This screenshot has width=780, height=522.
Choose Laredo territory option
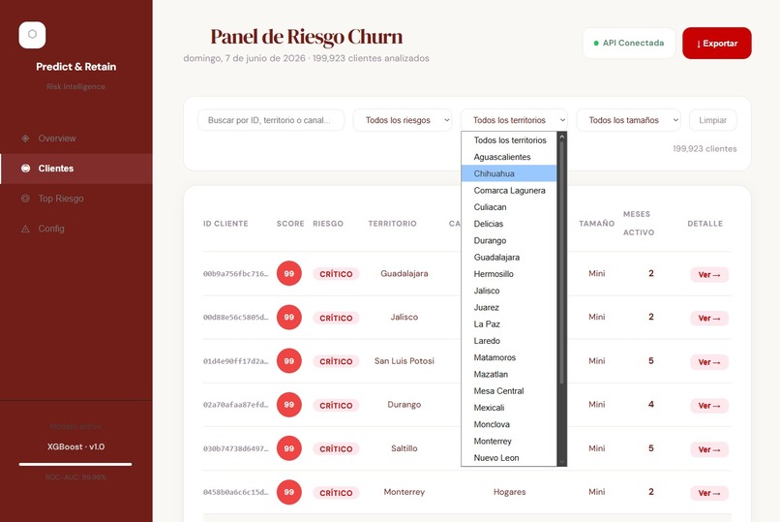[x=509, y=341]
